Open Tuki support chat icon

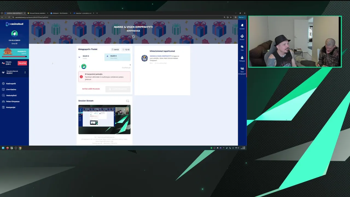coord(242,47)
